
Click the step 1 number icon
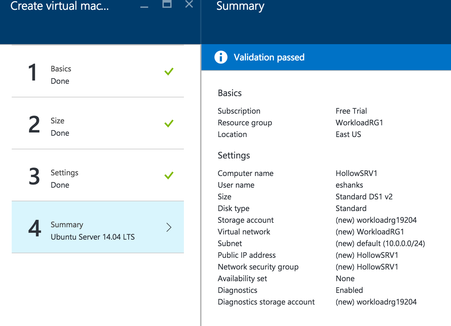click(33, 73)
